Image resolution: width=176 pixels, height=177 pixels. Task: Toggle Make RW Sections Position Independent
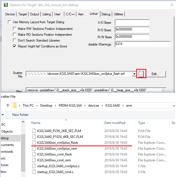pyautogui.click(x=15, y=29)
